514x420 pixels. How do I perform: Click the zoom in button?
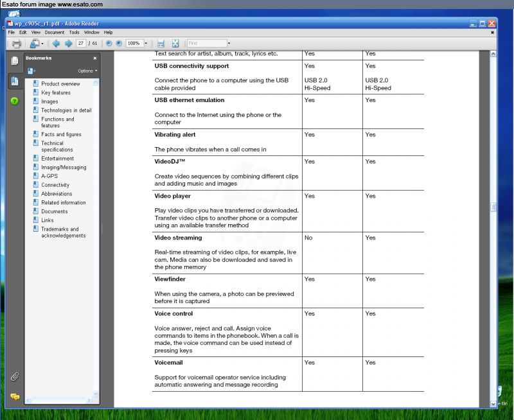(x=119, y=43)
